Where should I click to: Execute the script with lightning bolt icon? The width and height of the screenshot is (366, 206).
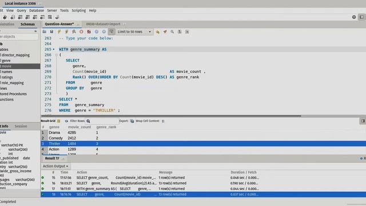pos(59,31)
